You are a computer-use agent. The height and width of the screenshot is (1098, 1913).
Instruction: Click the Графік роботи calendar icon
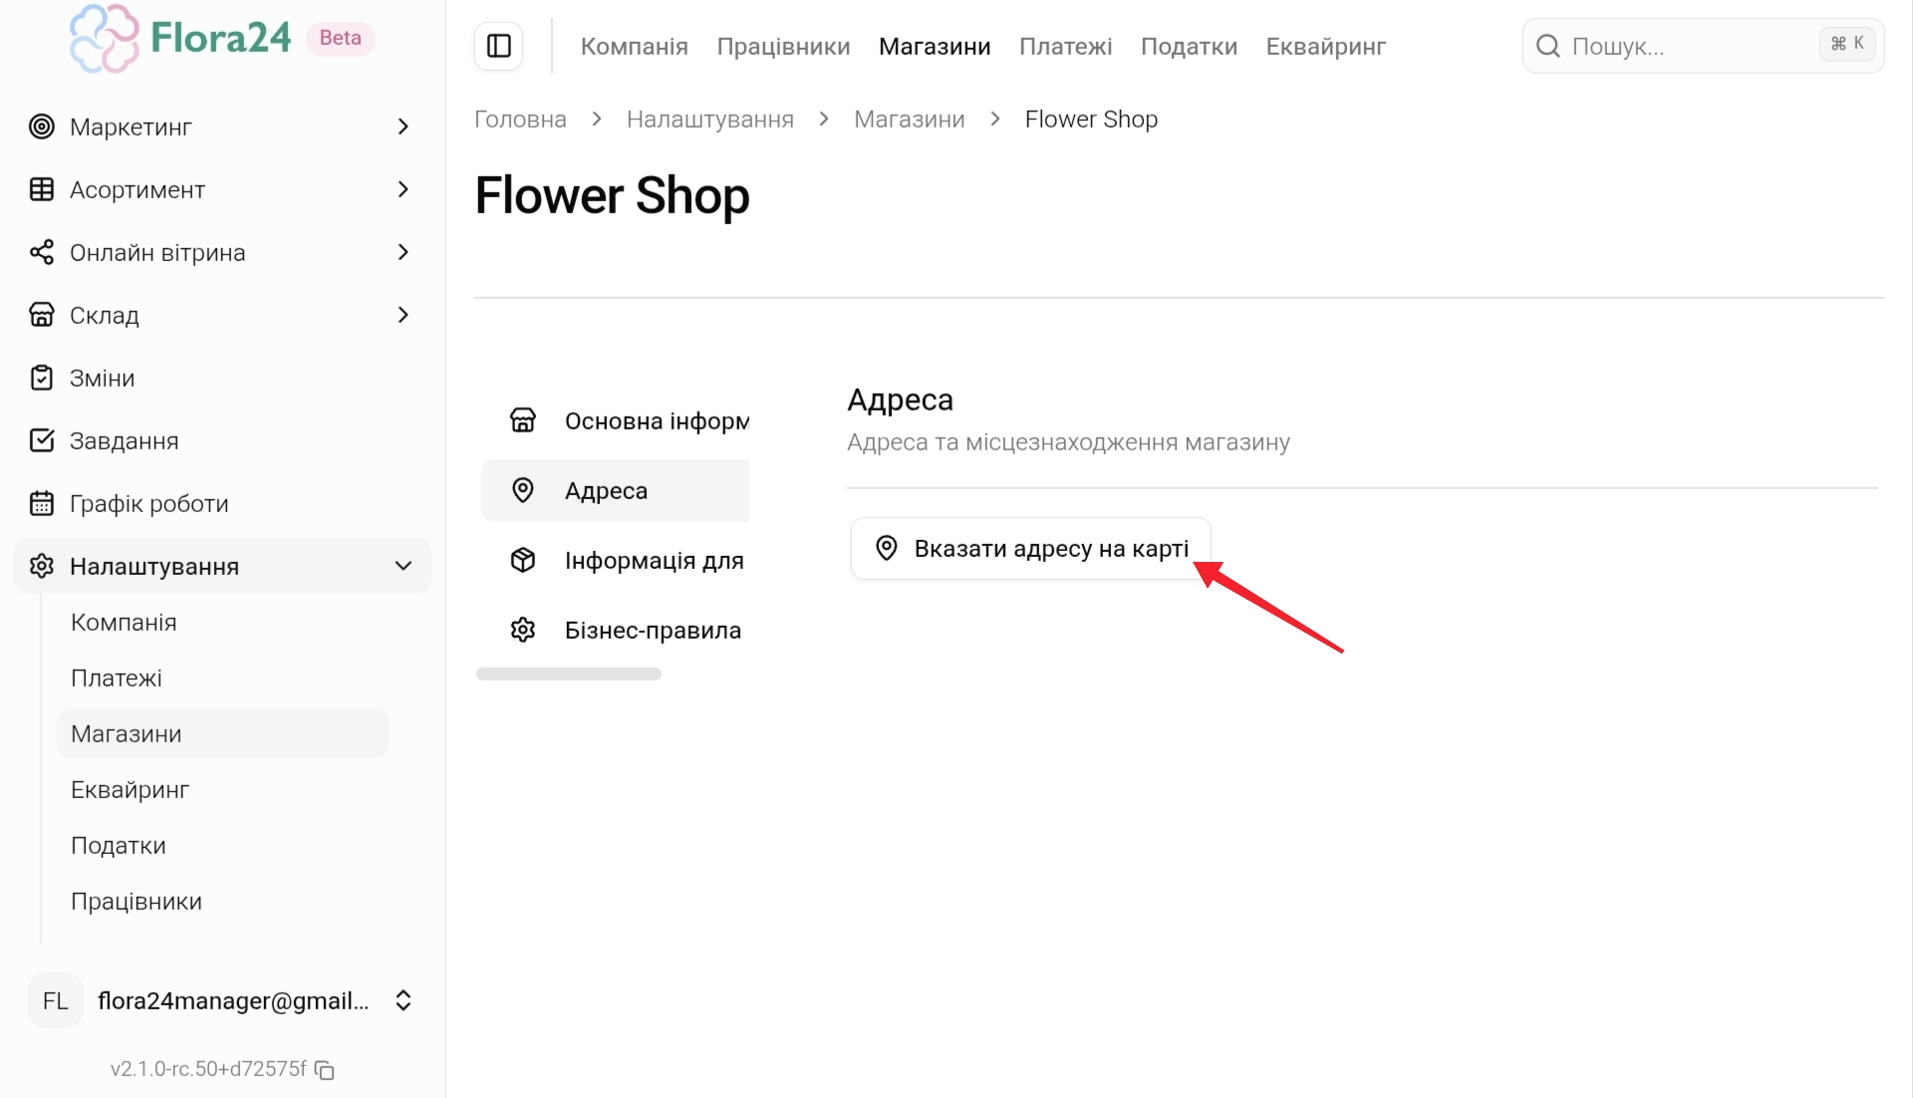coord(42,503)
